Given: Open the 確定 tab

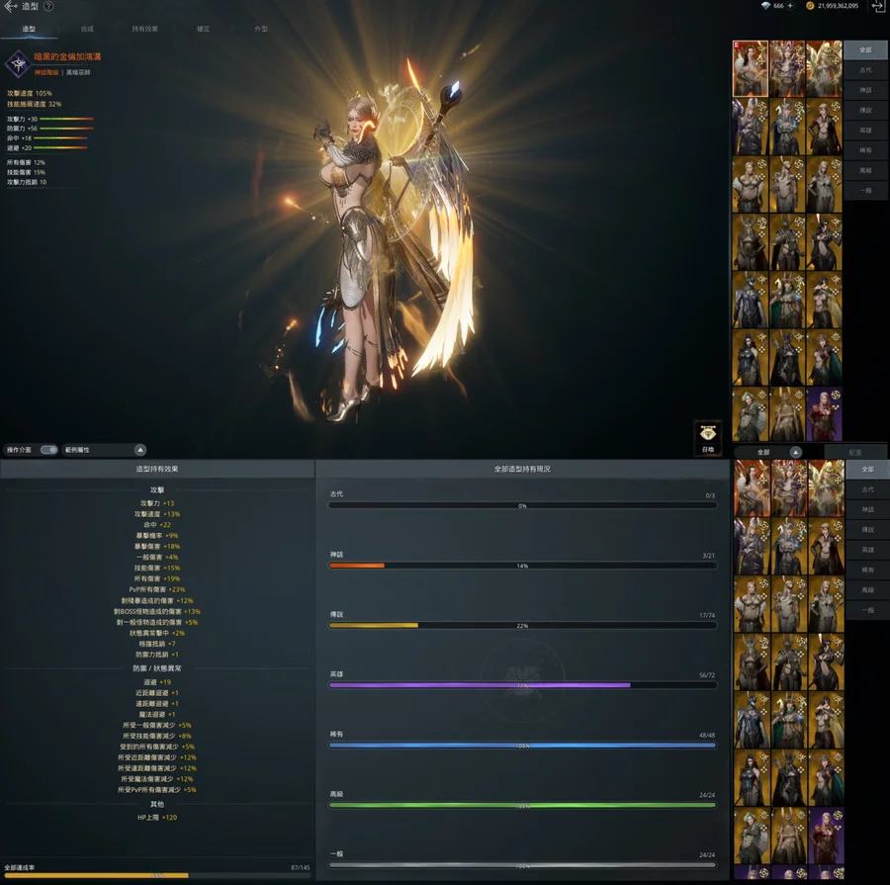Looking at the screenshot, I should [203, 29].
